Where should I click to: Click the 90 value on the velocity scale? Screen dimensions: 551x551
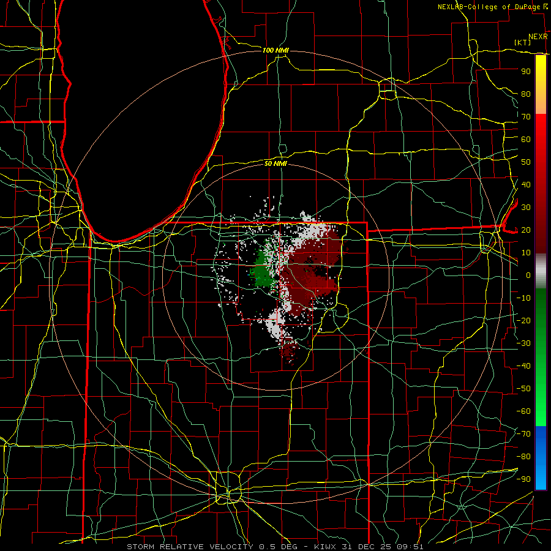(526, 72)
